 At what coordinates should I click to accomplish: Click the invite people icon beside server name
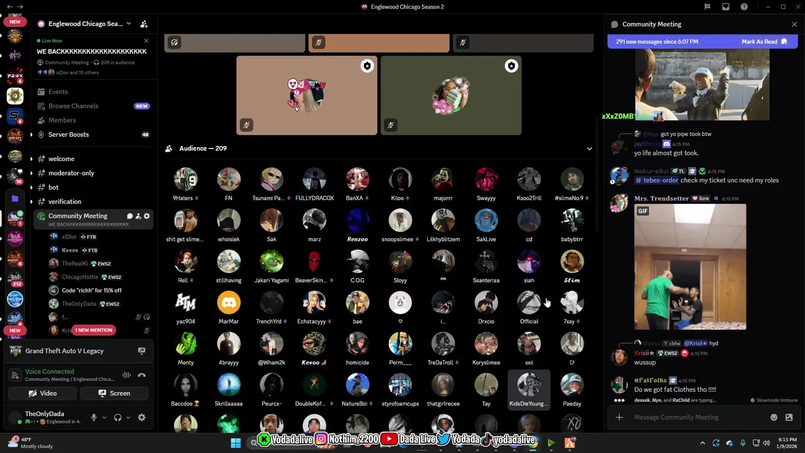pos(144,24)
